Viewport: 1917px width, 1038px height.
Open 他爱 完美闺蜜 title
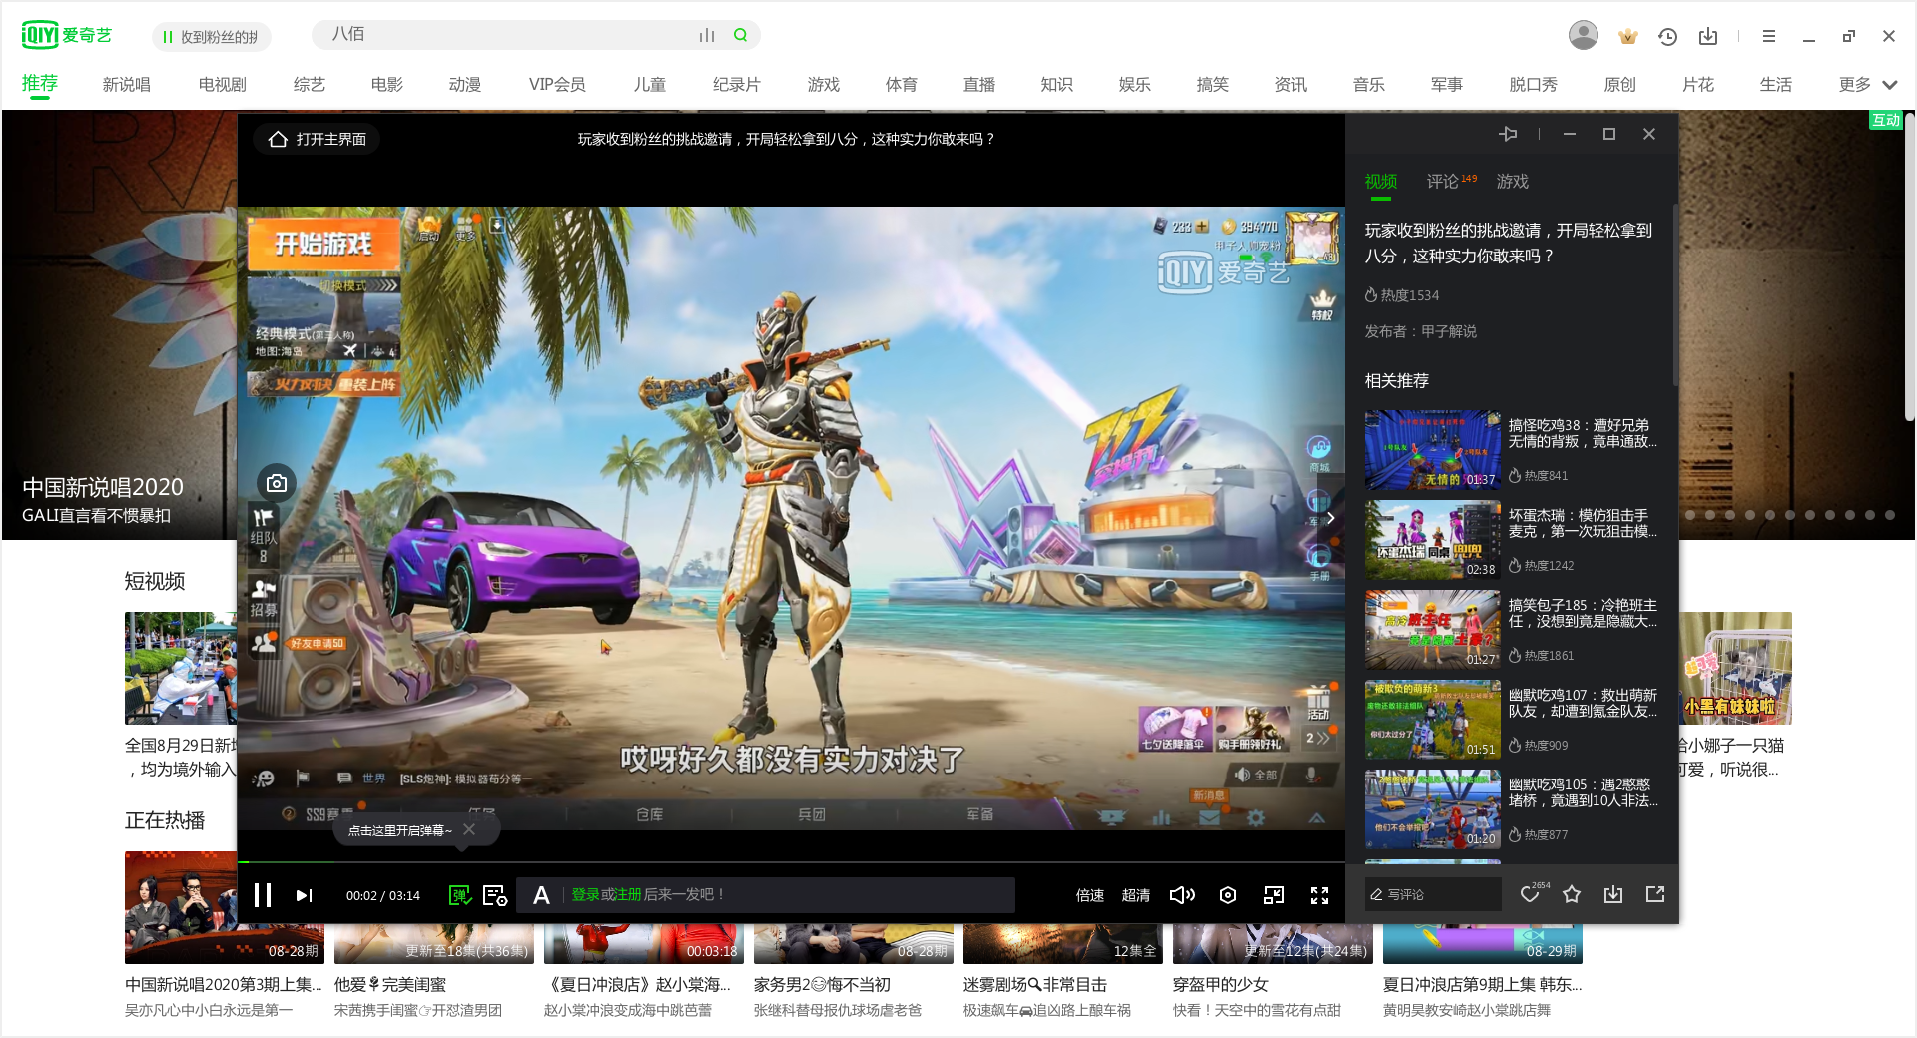click(390, 984)
